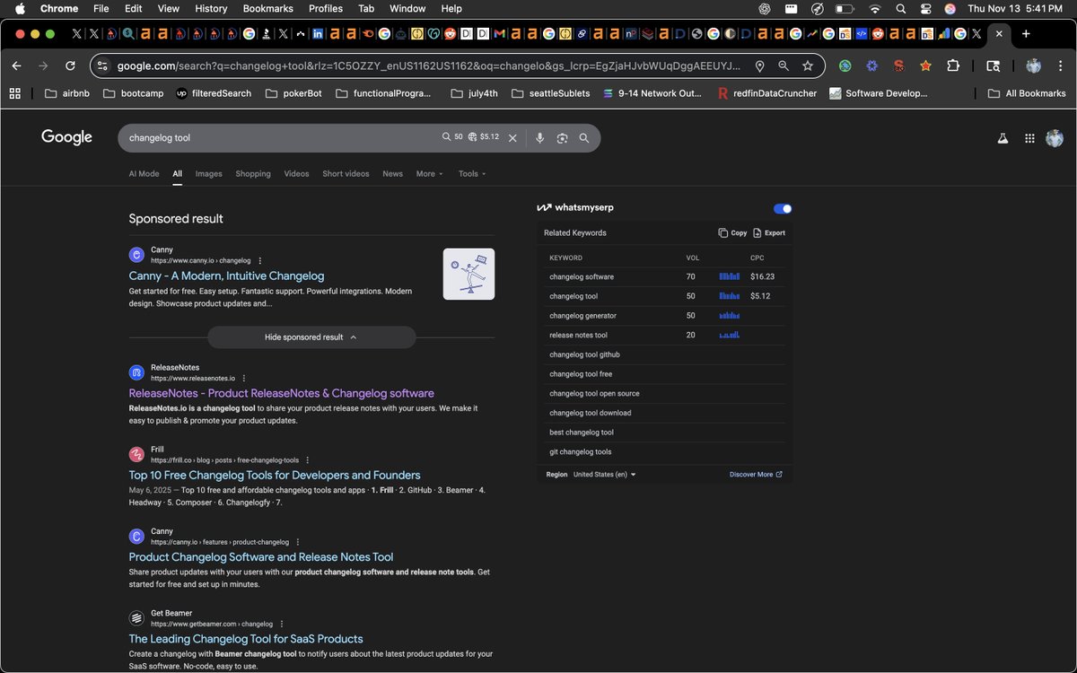Open macOS Control Center icon

(x=925, y=9)
